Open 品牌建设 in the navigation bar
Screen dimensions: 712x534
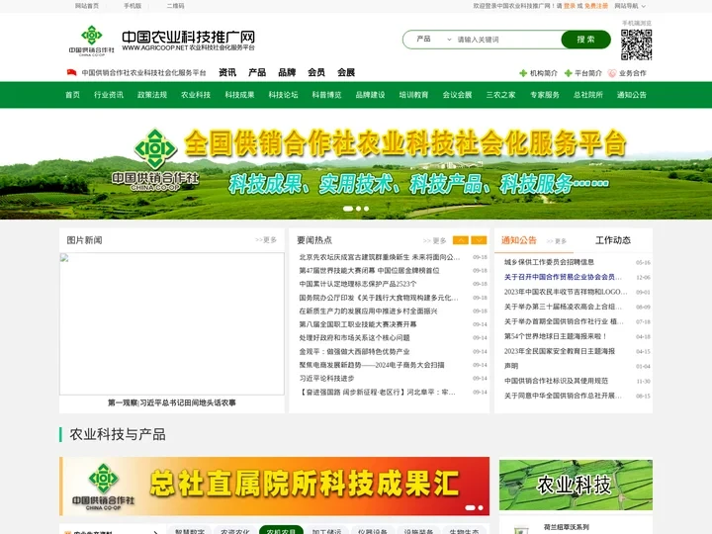pos(370,95)
